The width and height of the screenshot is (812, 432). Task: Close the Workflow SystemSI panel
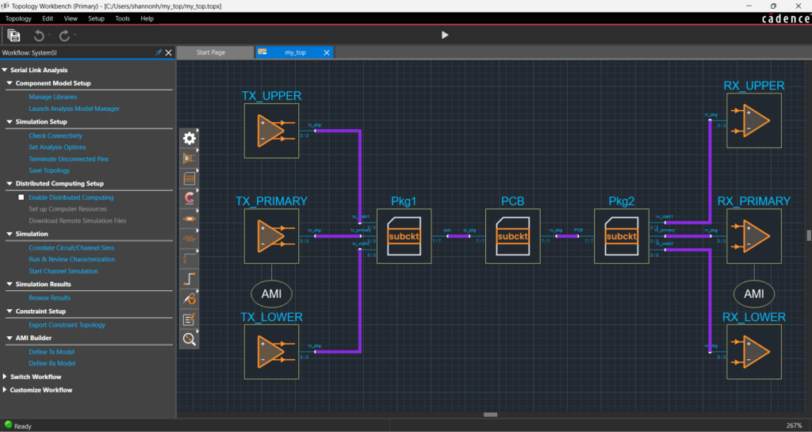168,53
